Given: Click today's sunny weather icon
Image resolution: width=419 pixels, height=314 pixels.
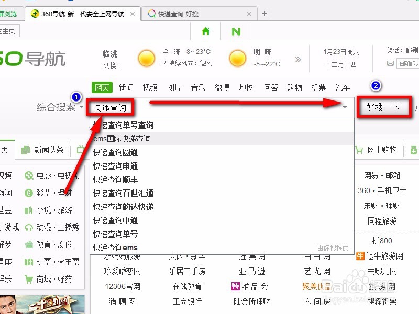Looking at the screenshot, I should coord(147,58).
